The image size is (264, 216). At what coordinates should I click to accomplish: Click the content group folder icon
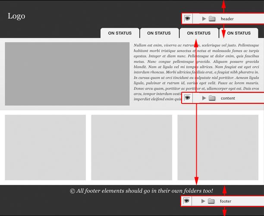(212, 98)
